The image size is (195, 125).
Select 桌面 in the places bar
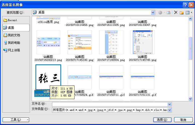pos(16,28)
